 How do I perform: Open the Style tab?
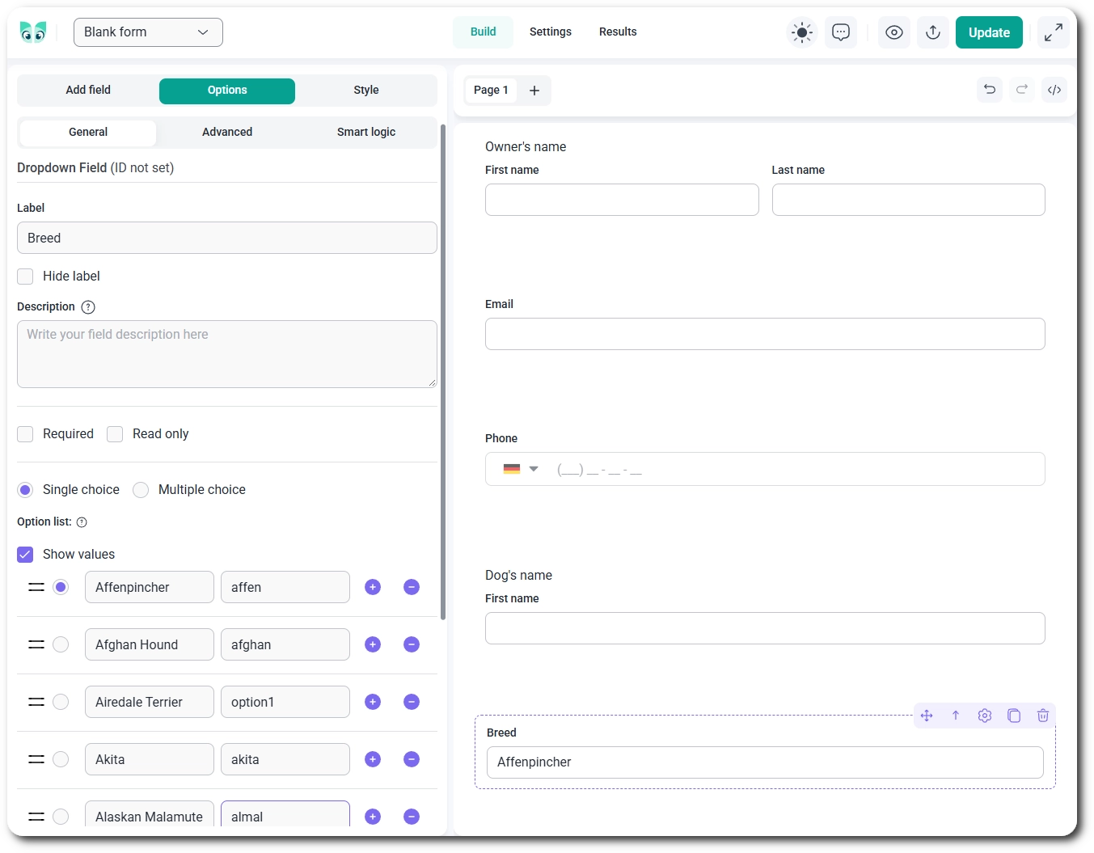click(x=366, y=91)
